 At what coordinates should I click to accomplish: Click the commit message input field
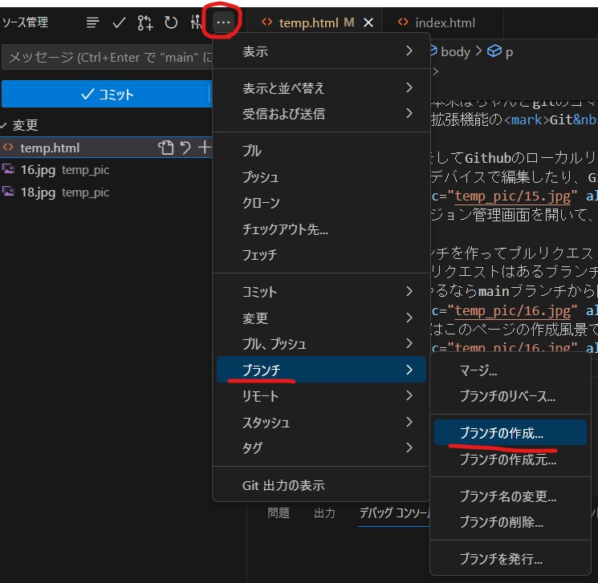pyautogui.click(x=106, y=58)
